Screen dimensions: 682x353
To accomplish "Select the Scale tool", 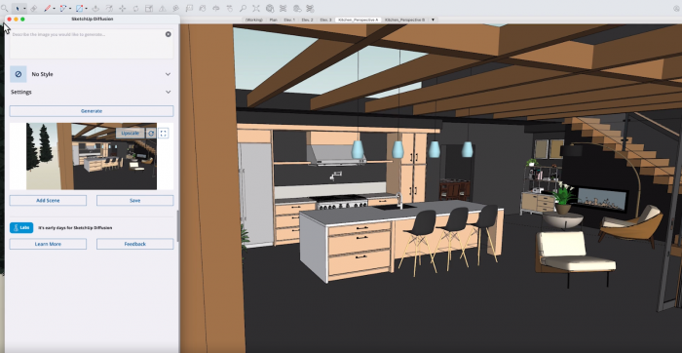I will (149, 8).
